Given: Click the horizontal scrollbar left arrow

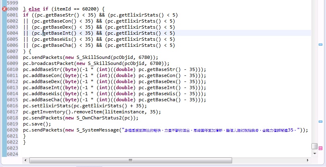Looking at the screenshot, I should [25, 160].
